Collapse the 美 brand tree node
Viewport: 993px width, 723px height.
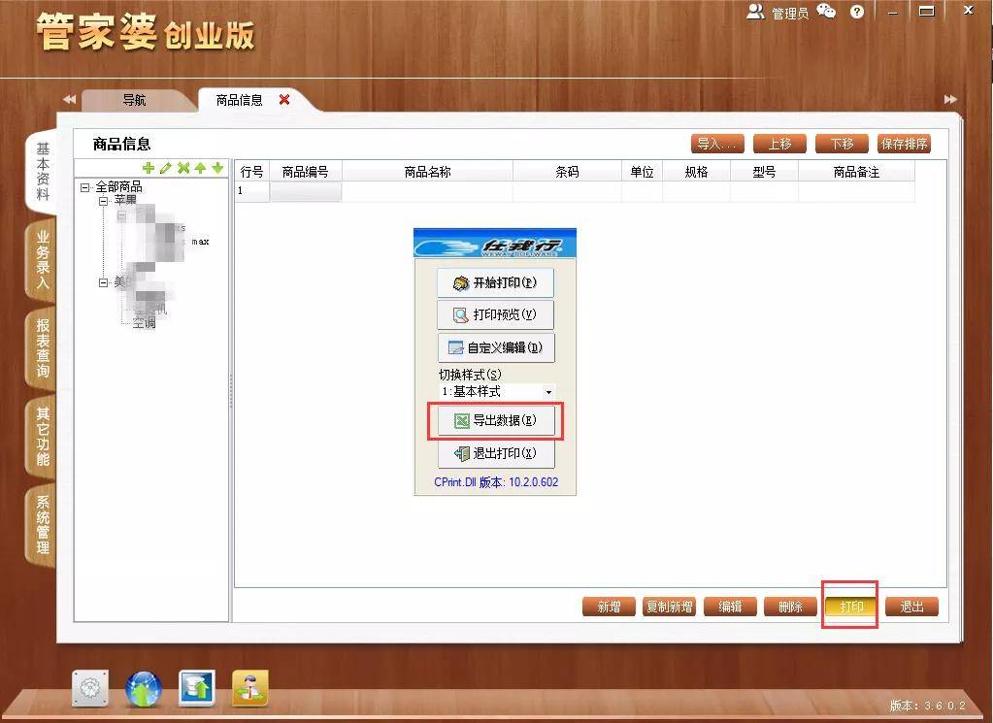(103, 282)
